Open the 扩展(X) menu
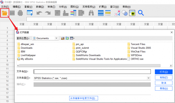 (x=103, y=7)
